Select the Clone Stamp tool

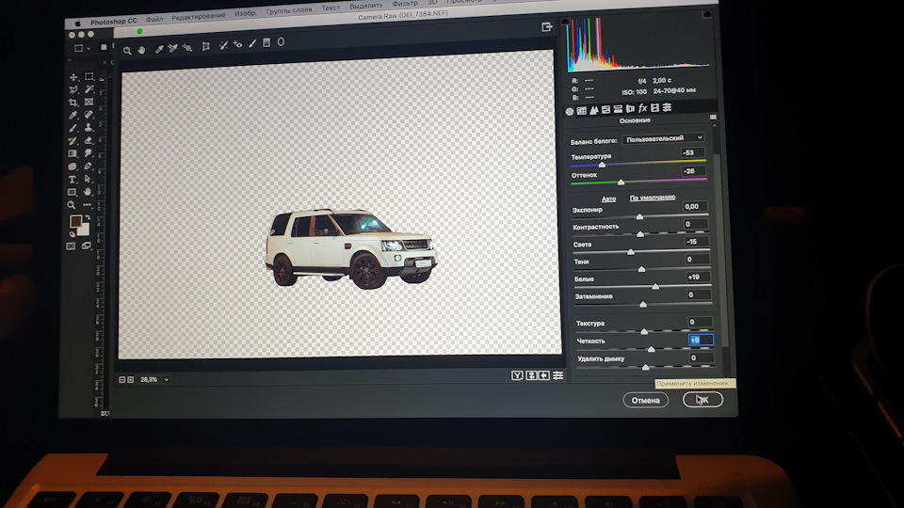click(89, 127)
